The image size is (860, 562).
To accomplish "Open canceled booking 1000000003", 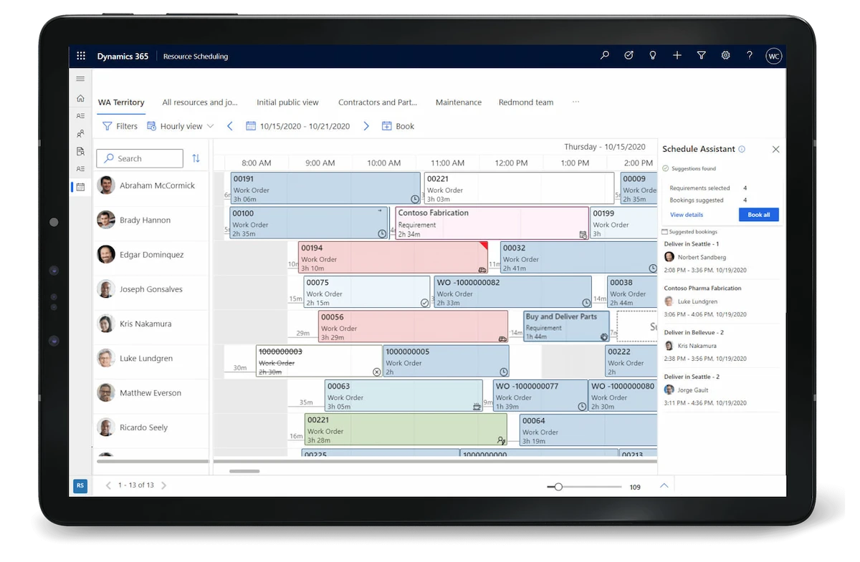I will [x=319, y=361].
